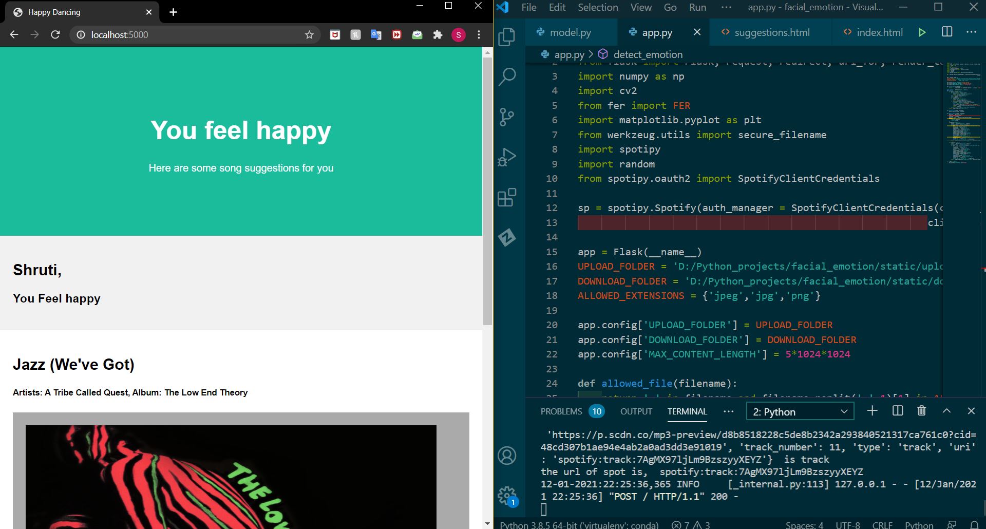The width and height of the screenshot is (986, 529).
Task: Create a new terminal with the plus icon
Action: point(872,411)
